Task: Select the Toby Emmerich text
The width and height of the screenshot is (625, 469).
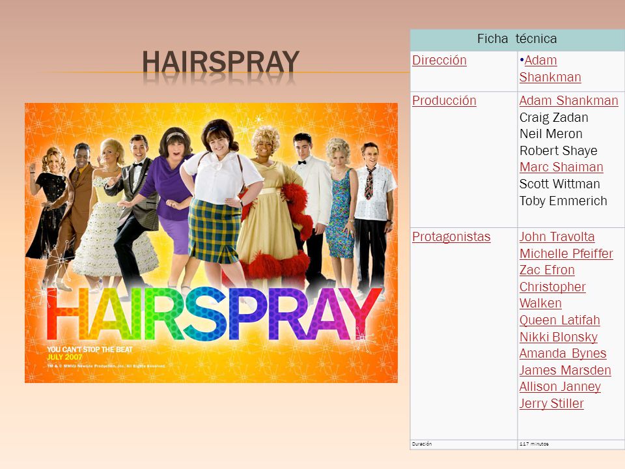Action: click(x=563, y=201)
